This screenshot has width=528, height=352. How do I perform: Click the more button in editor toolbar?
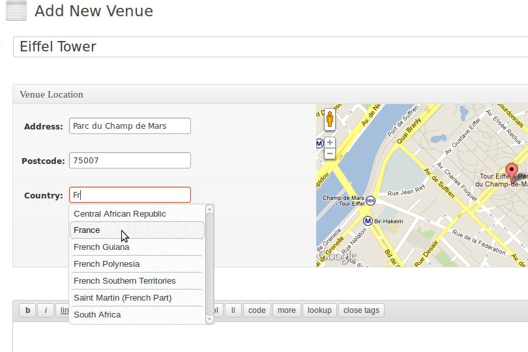pos(287,310)
